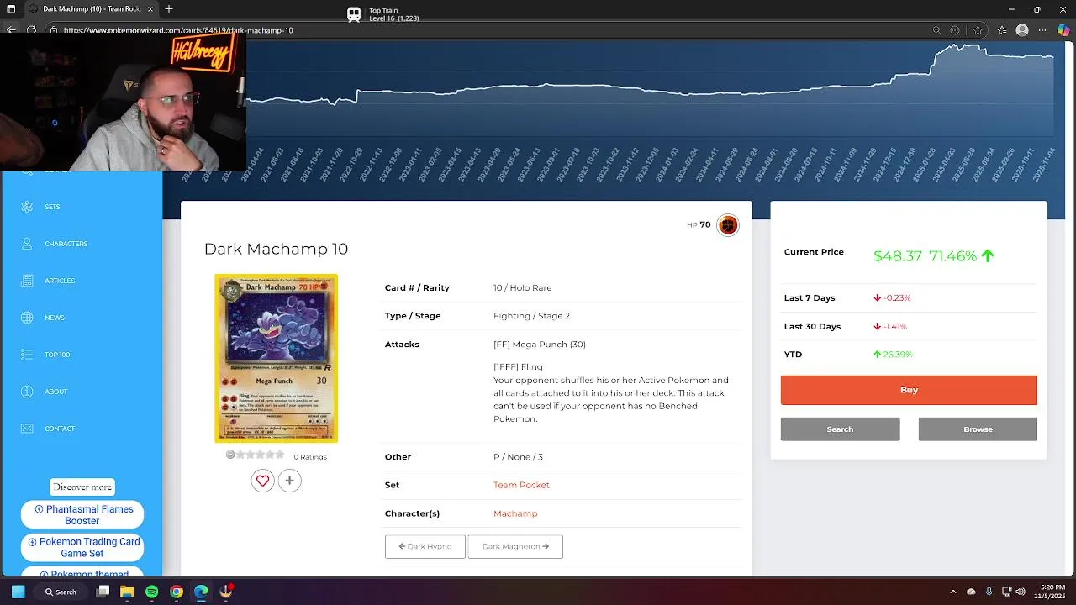Viewport: 1076px width, 605px height.
Task: Open Spotify from the taskbar
Action: [151, 592]
